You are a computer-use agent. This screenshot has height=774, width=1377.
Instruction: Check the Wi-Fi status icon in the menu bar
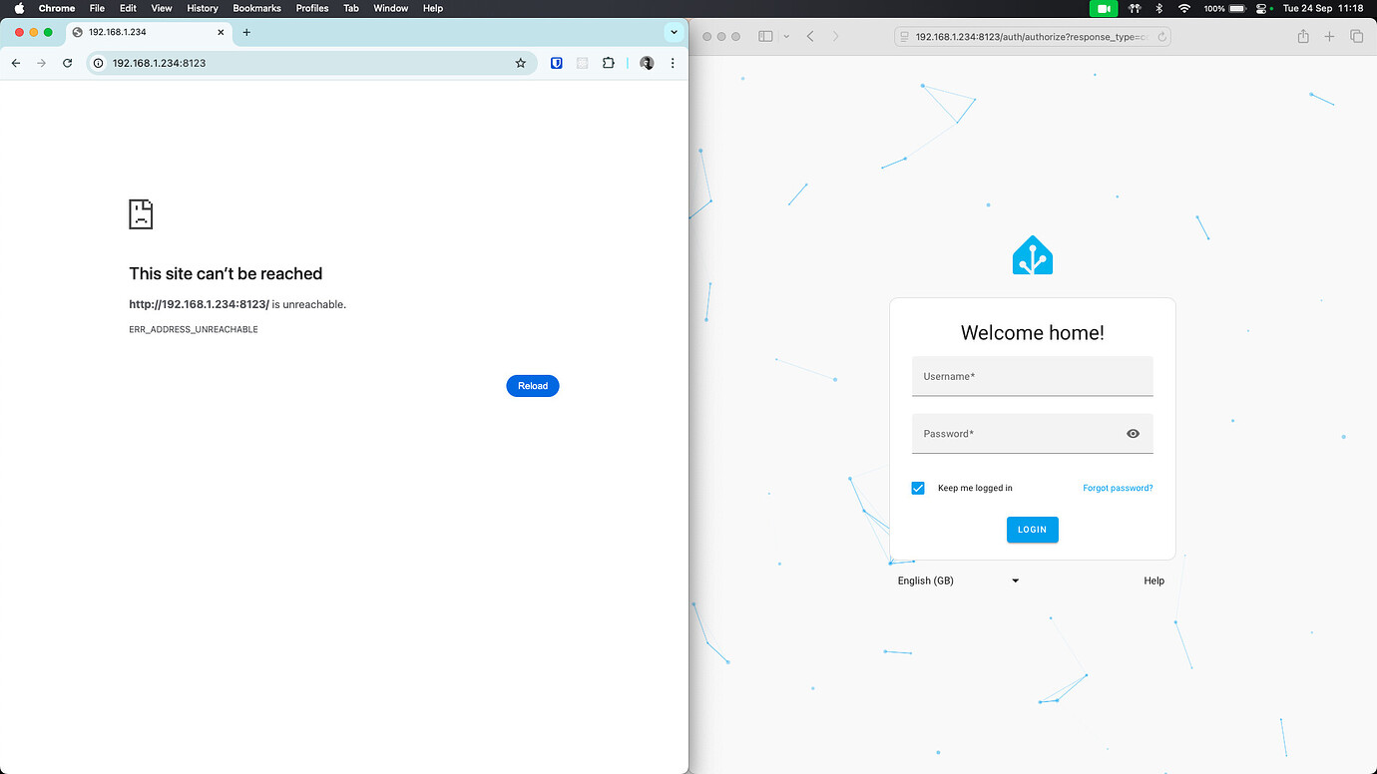click(x=1183, y=8)
